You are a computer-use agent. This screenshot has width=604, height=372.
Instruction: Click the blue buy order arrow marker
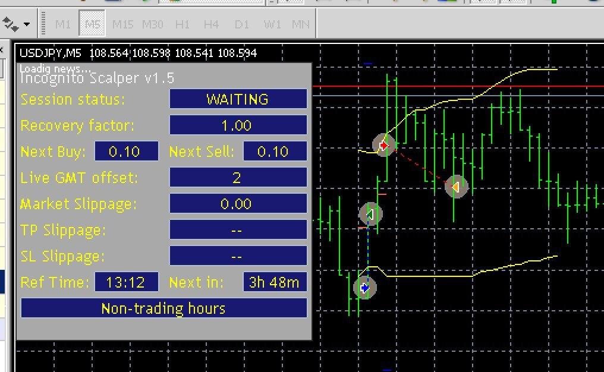pos(364,288)
